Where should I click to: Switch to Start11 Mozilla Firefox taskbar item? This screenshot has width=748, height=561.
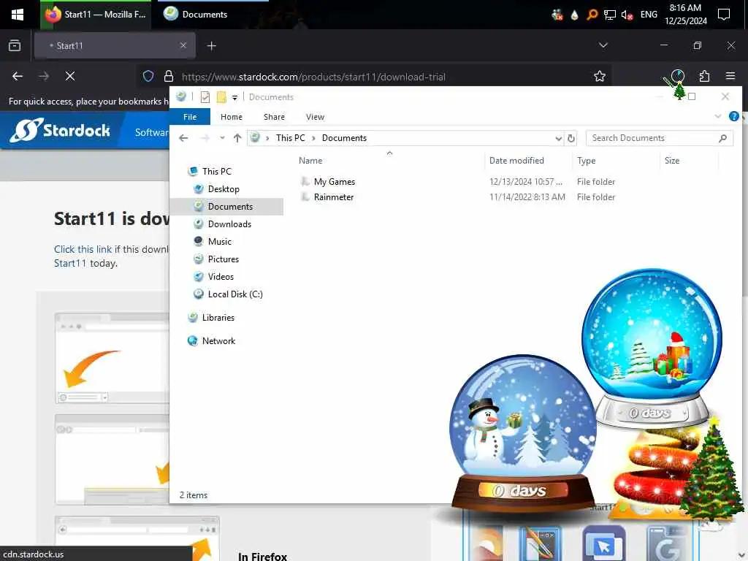(x=96, y=15)
